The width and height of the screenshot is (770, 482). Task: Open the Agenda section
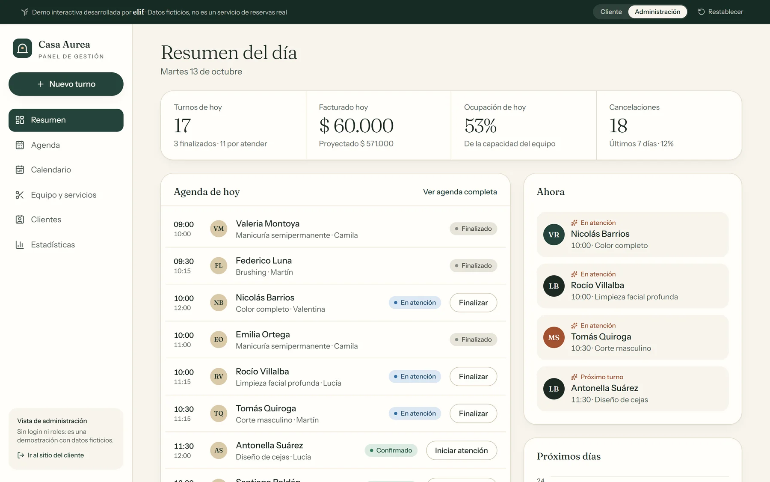[x=66, y=145]
